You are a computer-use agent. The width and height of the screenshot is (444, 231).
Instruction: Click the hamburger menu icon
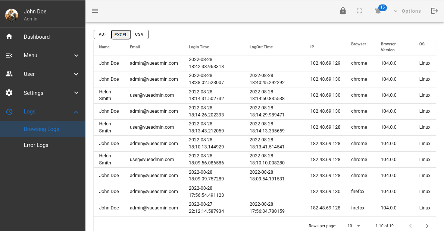tap(95, 11)
